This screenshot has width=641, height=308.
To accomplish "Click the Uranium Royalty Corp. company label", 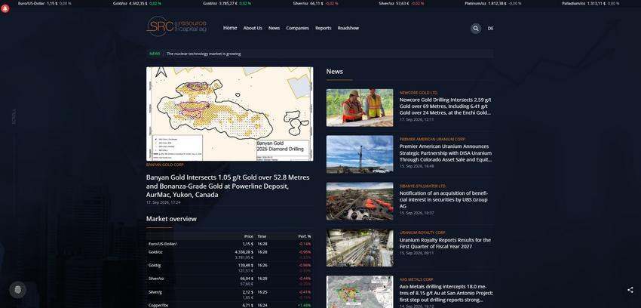I will pyautogui.click(x=422, y=233).
